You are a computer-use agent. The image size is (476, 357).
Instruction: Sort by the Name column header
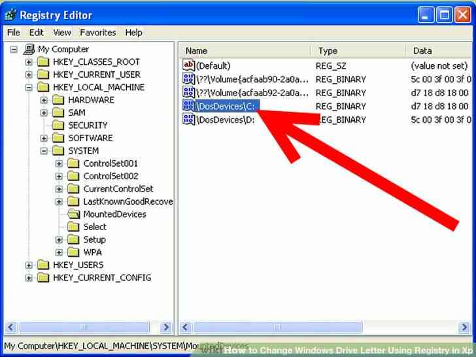pyautogui.click(x=245, y=51)
